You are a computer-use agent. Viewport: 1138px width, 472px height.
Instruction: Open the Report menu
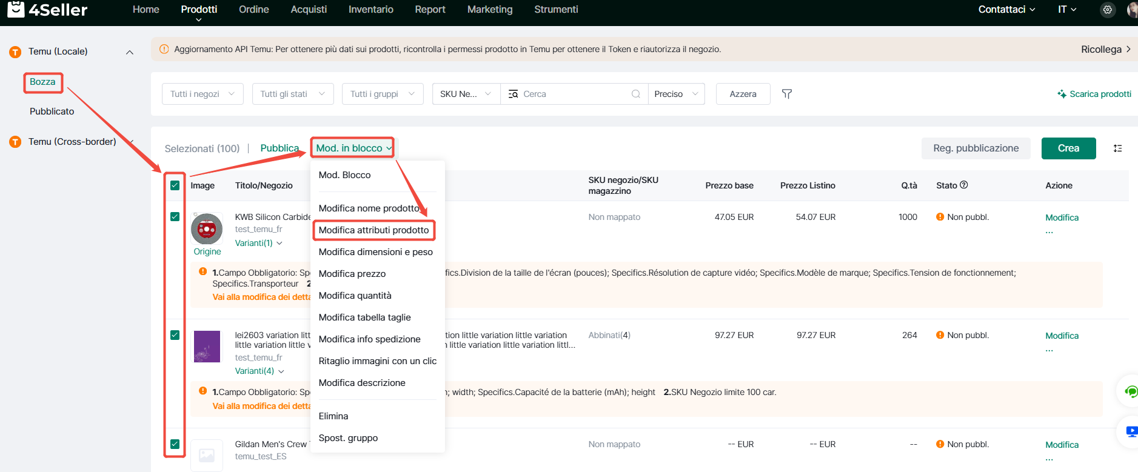click(x=430, y=10)
